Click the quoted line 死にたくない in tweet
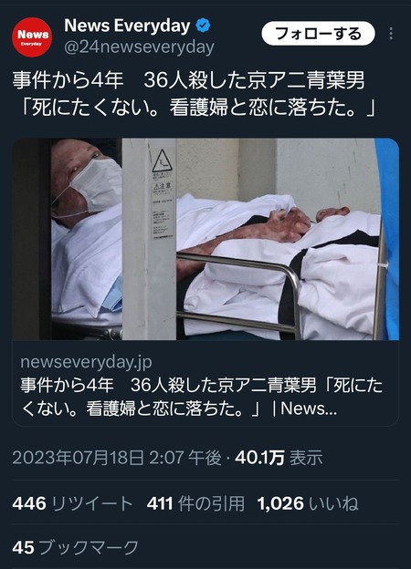 (x=197, y=109)
